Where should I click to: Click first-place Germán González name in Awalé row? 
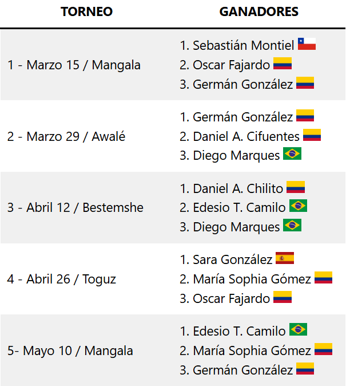point(242,117)
